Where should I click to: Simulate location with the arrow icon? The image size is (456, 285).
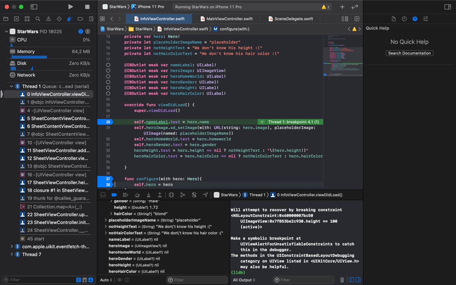[206, 195]
